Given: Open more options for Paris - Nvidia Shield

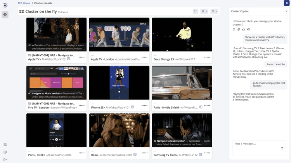Looking at the screenshot, I should click(x=207, y=106).
